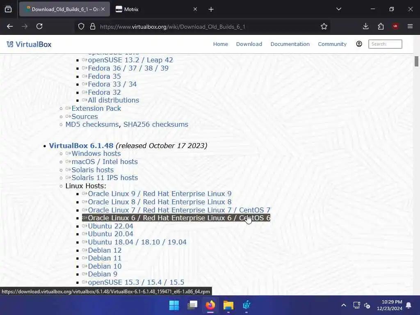420x315 pixels.
Task: Open the Community menu item
Action: (x=332, y=44)
